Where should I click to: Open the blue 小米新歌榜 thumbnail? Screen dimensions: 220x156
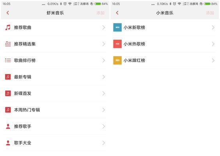pyautogui.click(x=117, y=27)
